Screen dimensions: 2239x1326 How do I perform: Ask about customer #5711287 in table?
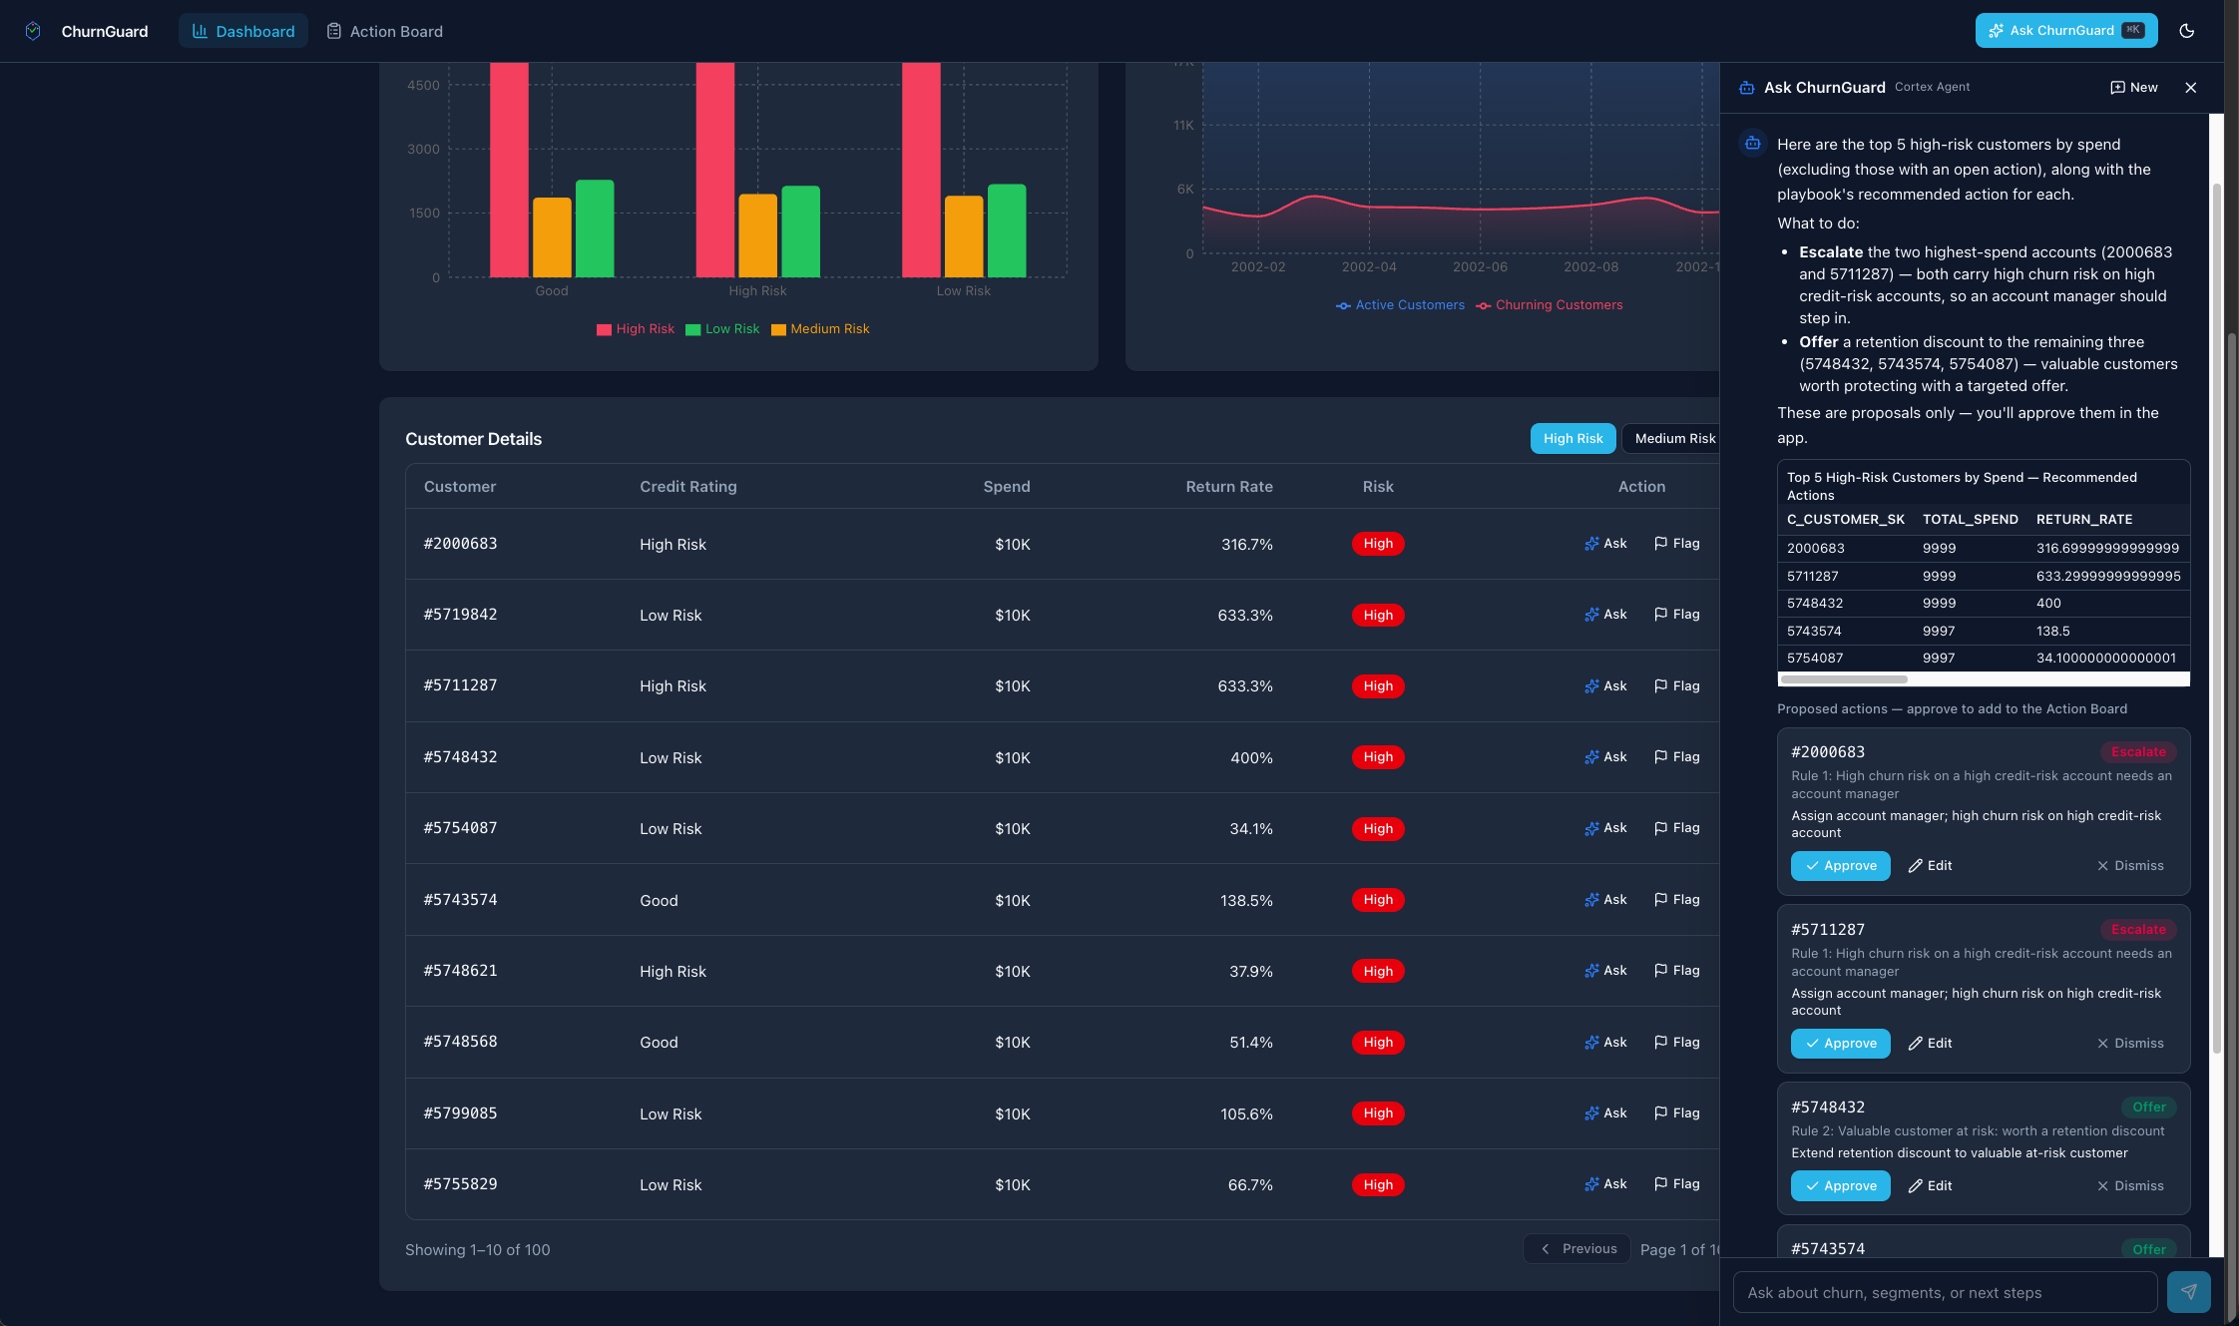pyautogui.click(x=1605, y=686)
